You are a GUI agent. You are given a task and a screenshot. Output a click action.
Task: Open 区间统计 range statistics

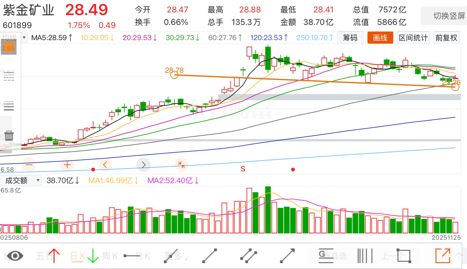[413, 37]
